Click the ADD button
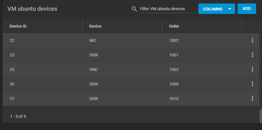The height and width of the screenshot is (130, 262). pos(247,9)
